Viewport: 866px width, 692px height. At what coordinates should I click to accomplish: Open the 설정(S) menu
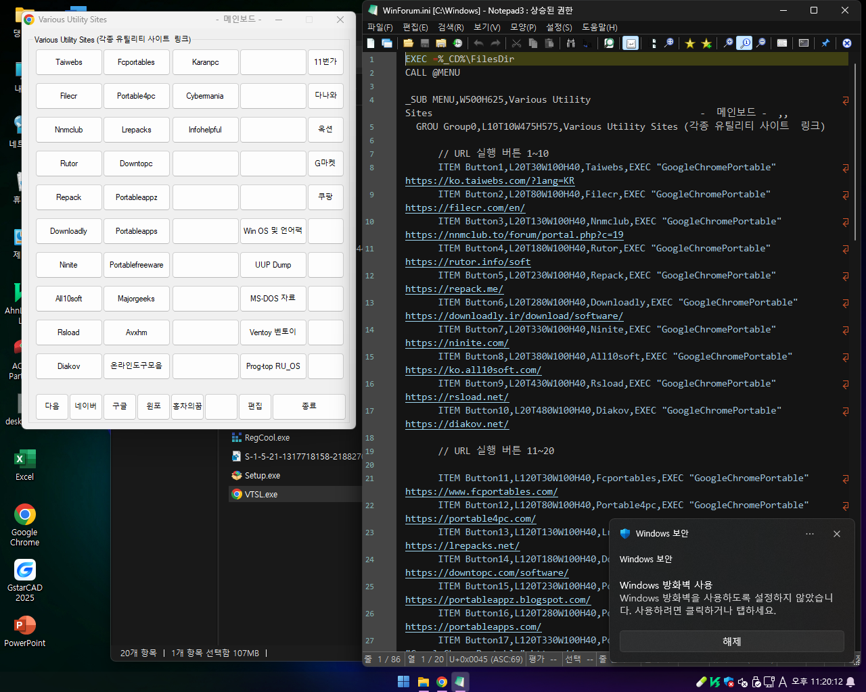point(559,28)
